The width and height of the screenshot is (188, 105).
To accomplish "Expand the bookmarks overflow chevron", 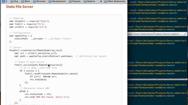I will click(101, 1).
